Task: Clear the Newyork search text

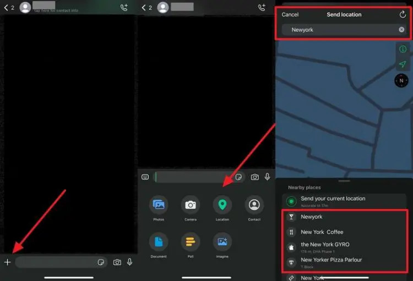Action: point(401,30)
